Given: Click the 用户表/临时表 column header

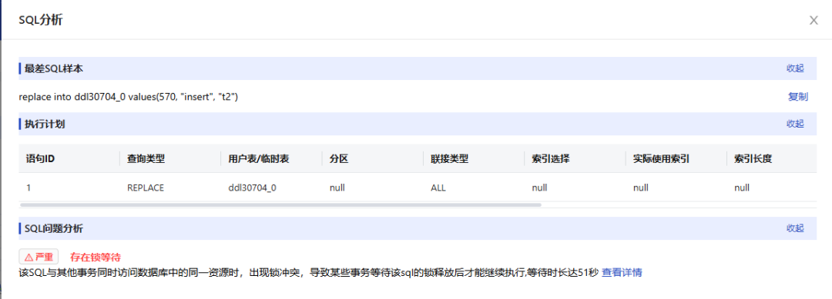Looking at the screenshot, I should 259,158.
